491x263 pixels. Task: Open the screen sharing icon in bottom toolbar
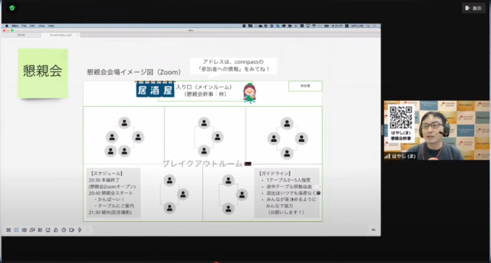(32, 230)
